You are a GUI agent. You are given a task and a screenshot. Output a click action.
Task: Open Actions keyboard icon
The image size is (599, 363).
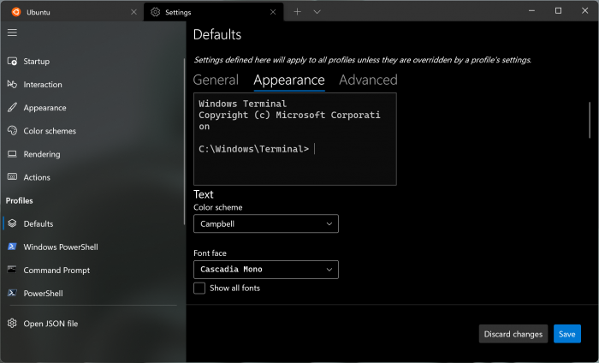(x=12, y=177)
